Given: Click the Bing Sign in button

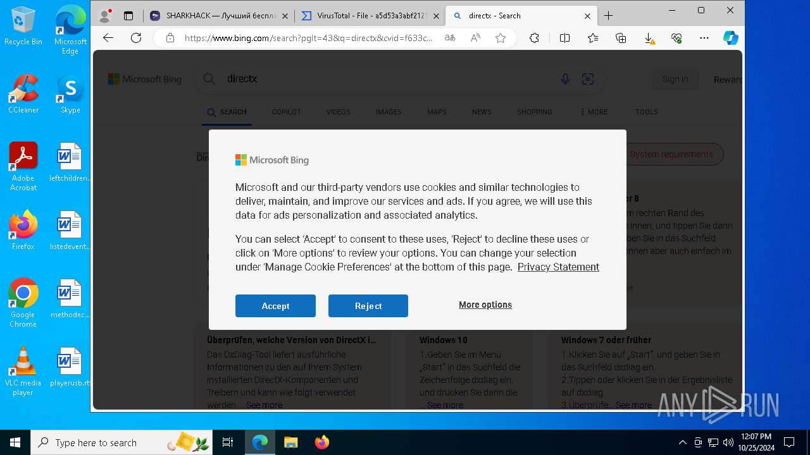Looking at the screenshot, I should pos(675,79).
